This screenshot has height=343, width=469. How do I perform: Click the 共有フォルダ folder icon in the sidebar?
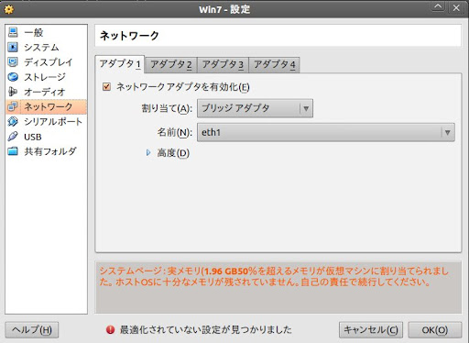[x=13, y=151]
